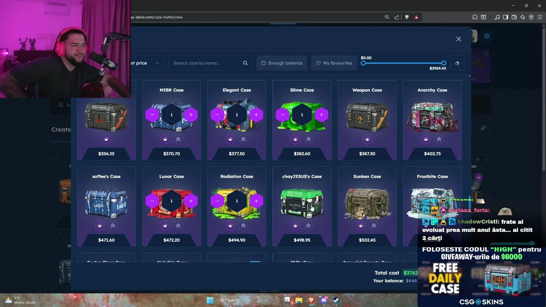Screen dimensions: 546x307
Task: Open the Windows Start menu
Action: pos(210,300)
